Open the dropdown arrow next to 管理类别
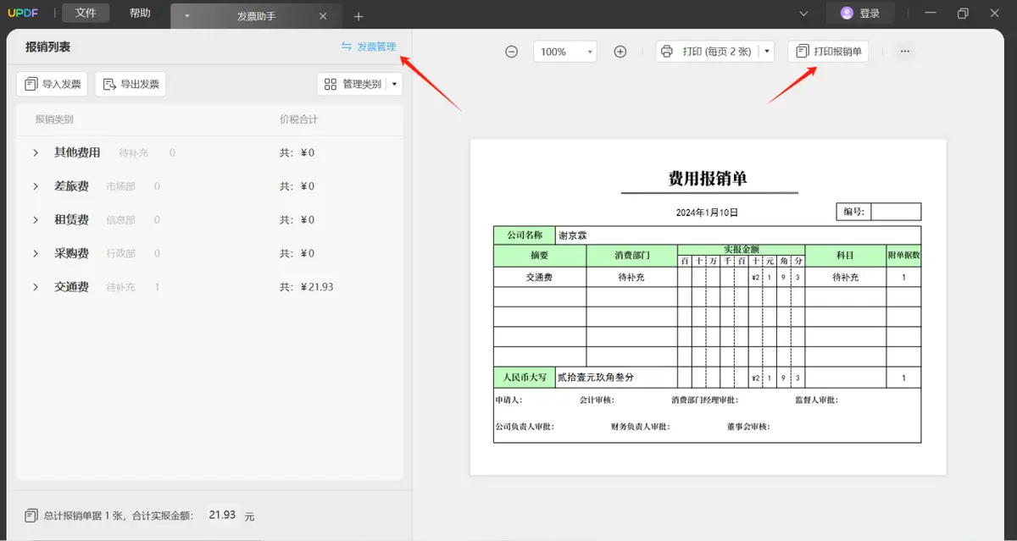Viewport: 1017px width, 541px height. click(x=393, y=84)
